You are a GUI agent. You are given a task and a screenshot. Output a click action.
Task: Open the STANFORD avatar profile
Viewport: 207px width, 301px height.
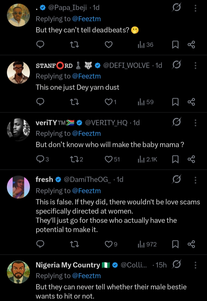pyautogui.click(x=18, y=72)
